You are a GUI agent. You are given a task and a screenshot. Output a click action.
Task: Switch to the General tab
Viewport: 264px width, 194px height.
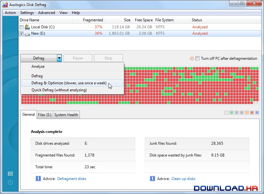click(x=28, y=114)
